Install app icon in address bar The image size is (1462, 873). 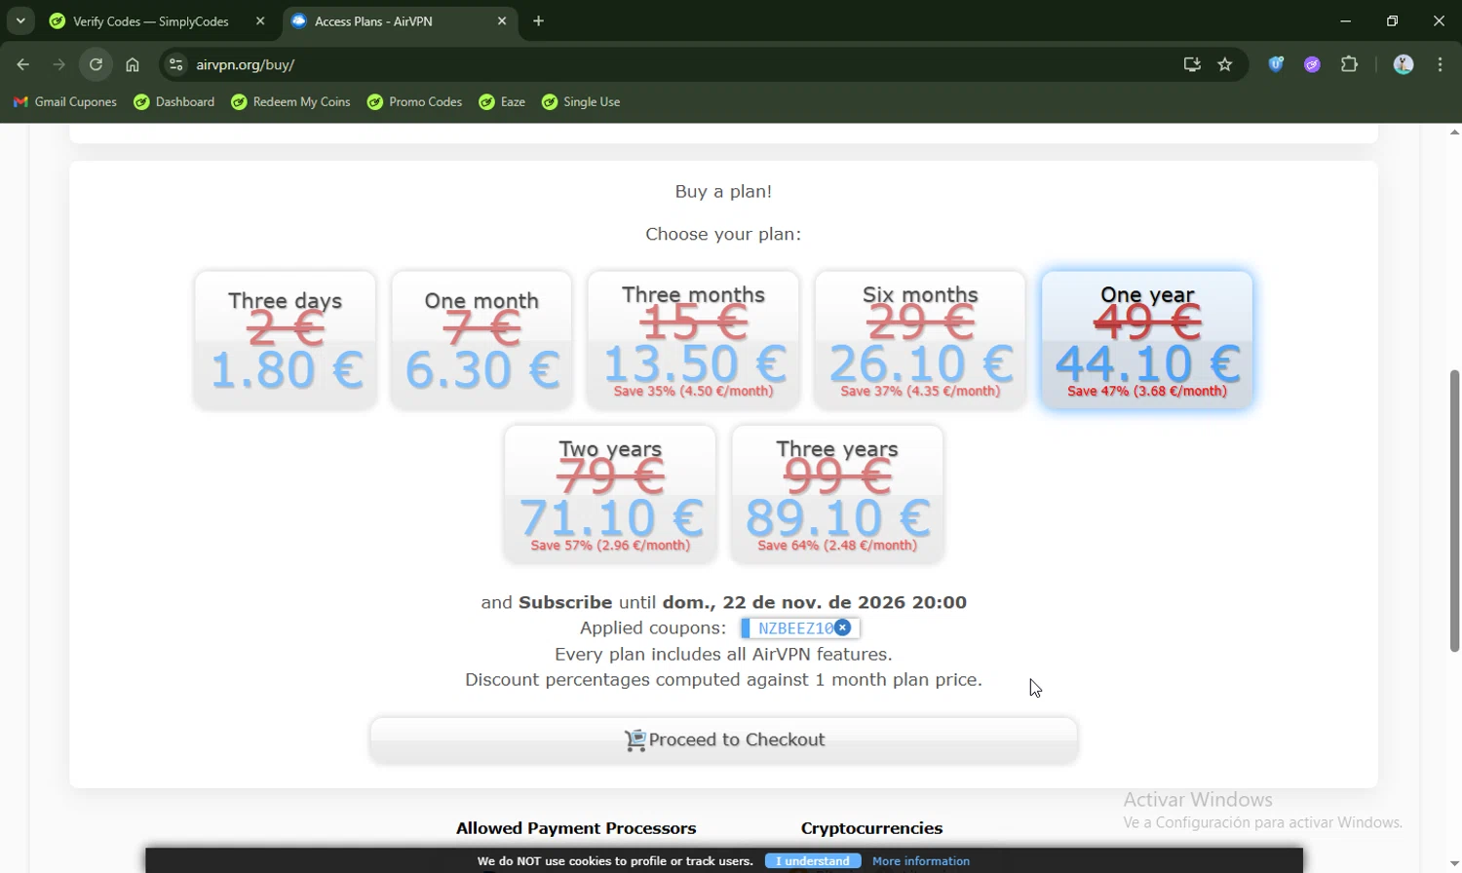(x=1192, y=64)
